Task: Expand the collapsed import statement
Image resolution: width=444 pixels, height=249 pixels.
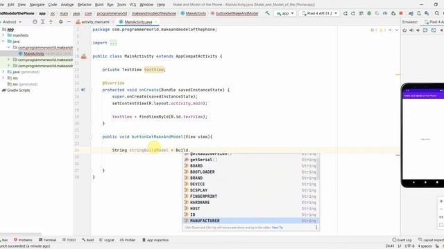Action: tap(113, 43)
